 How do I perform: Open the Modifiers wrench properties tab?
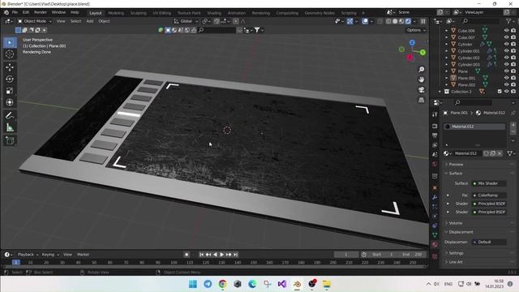[x=435, y=197]
